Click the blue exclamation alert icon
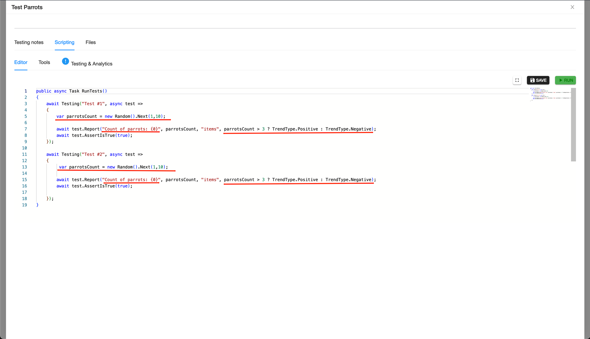The height and width of the screenshot is (339, 590). 65,61
